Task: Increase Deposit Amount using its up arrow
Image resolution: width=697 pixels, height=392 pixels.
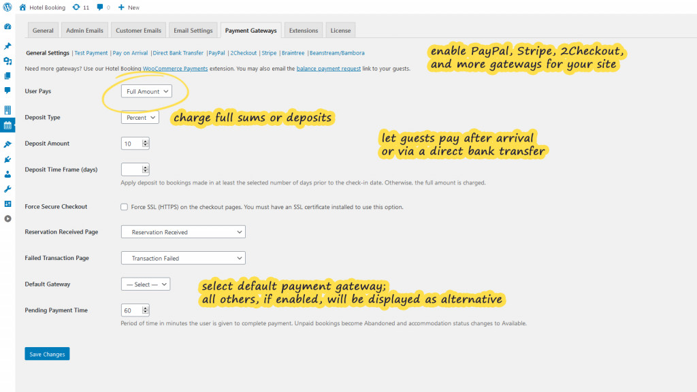Action: pos(145,140)
